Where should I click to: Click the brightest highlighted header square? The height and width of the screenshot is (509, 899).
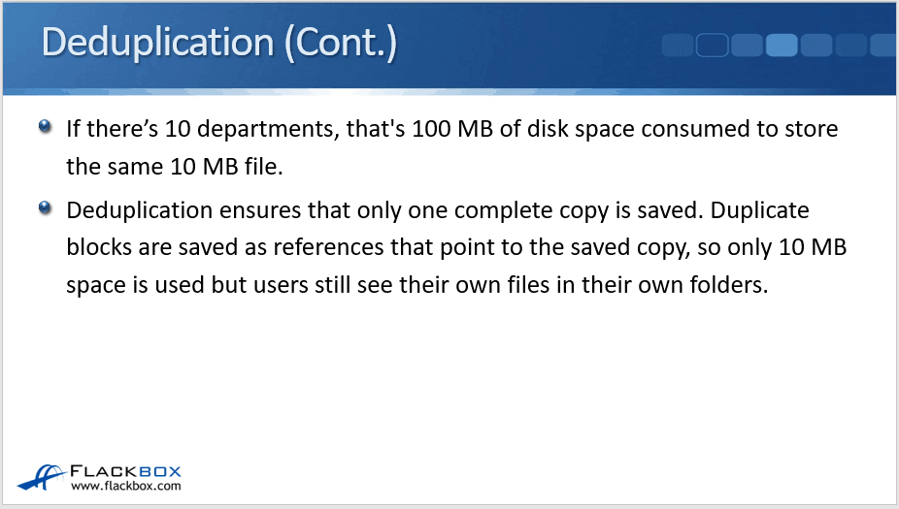(782, 46)
